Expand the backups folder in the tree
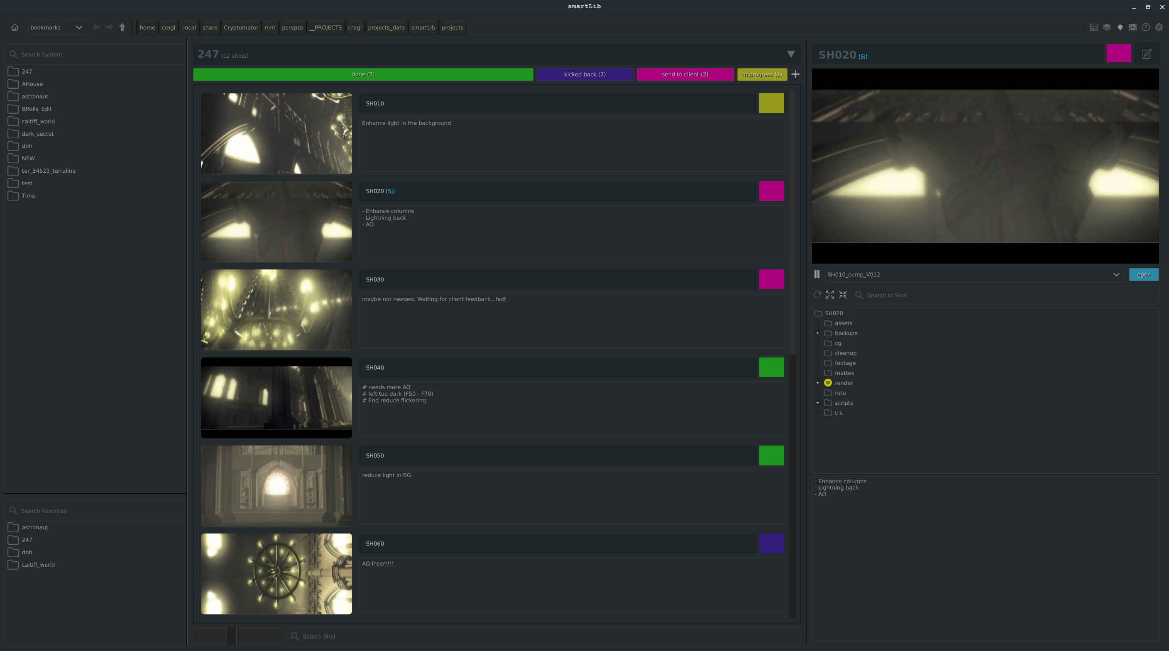 click(x=818, y=333)
